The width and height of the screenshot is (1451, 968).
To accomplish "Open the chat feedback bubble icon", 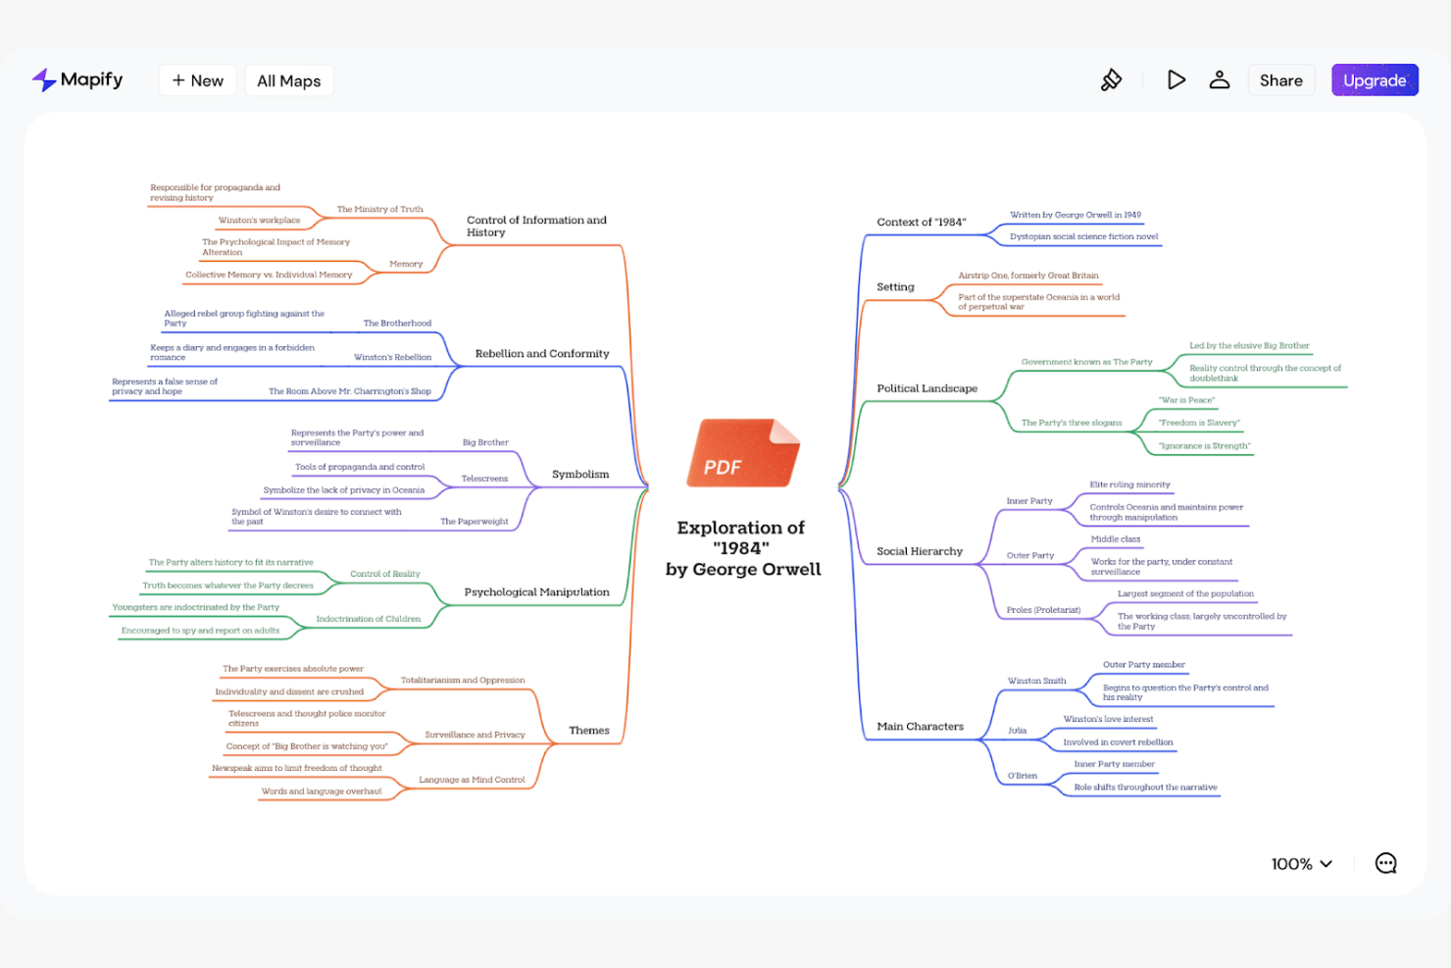I will pyautogui.click(x=1385, y=863).
